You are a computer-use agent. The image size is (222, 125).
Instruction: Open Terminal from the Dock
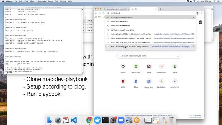(105, 120)
